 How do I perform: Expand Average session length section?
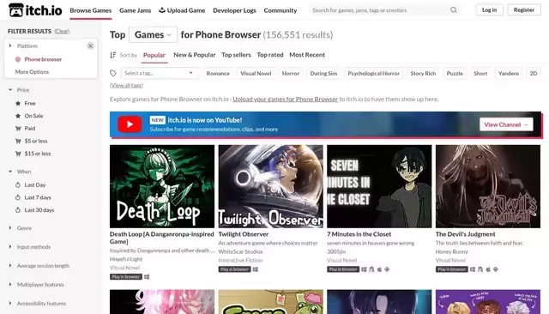coord(43,266)
